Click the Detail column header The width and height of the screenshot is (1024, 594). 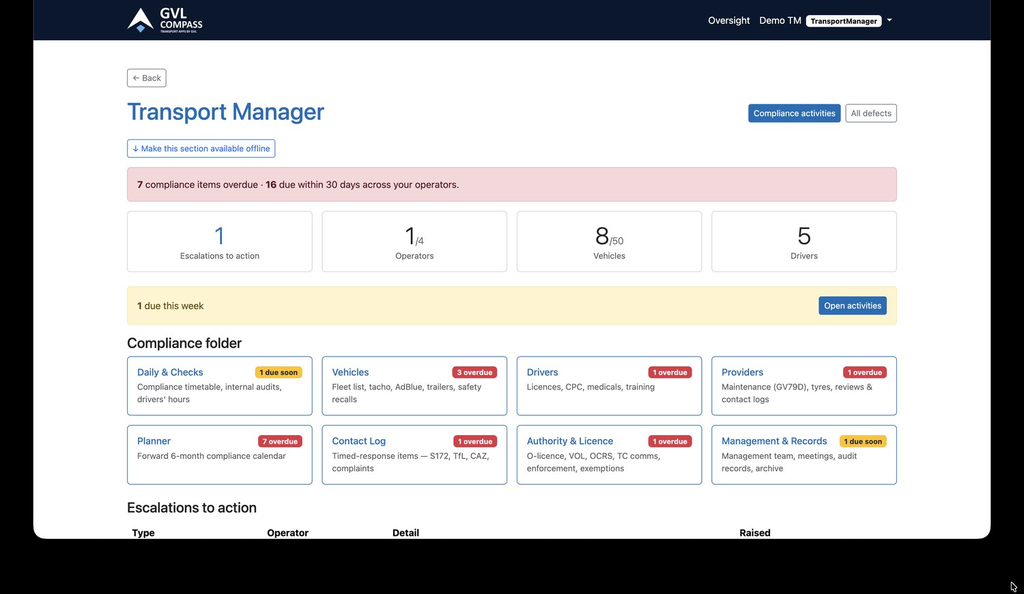click(406, 533)
